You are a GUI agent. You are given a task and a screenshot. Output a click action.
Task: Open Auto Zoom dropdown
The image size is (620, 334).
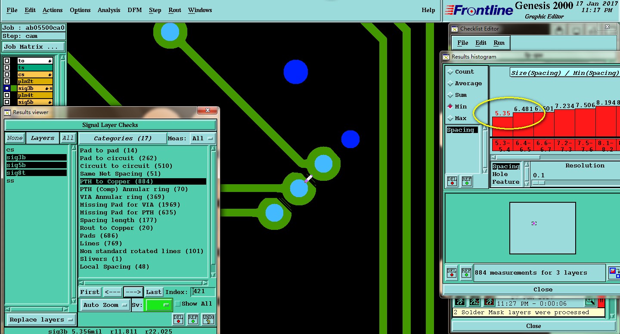pos(105,305)
